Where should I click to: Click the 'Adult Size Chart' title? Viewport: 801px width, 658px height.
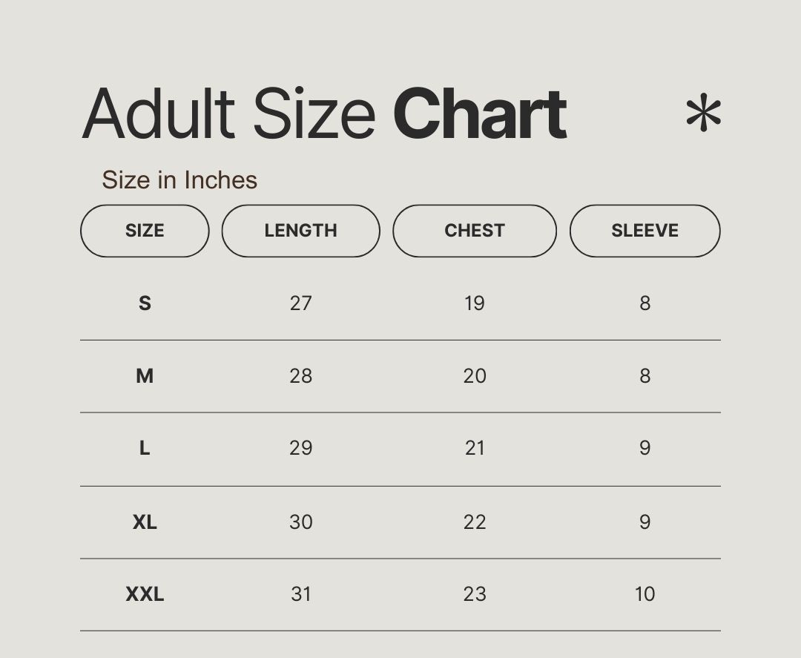pos(324,114)
